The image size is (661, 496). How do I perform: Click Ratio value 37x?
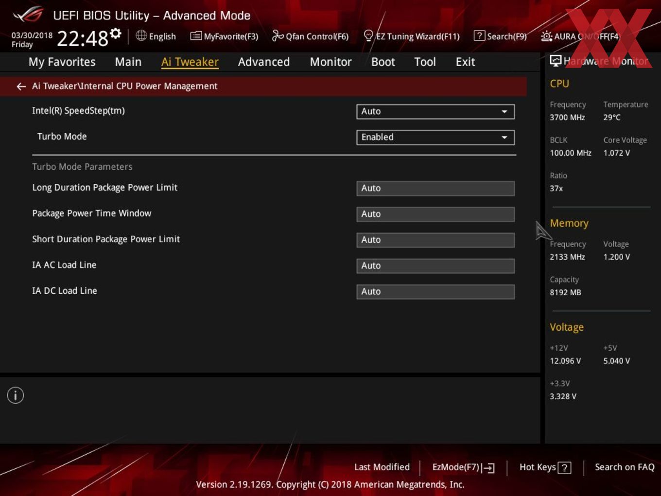(x=557, y=188)
